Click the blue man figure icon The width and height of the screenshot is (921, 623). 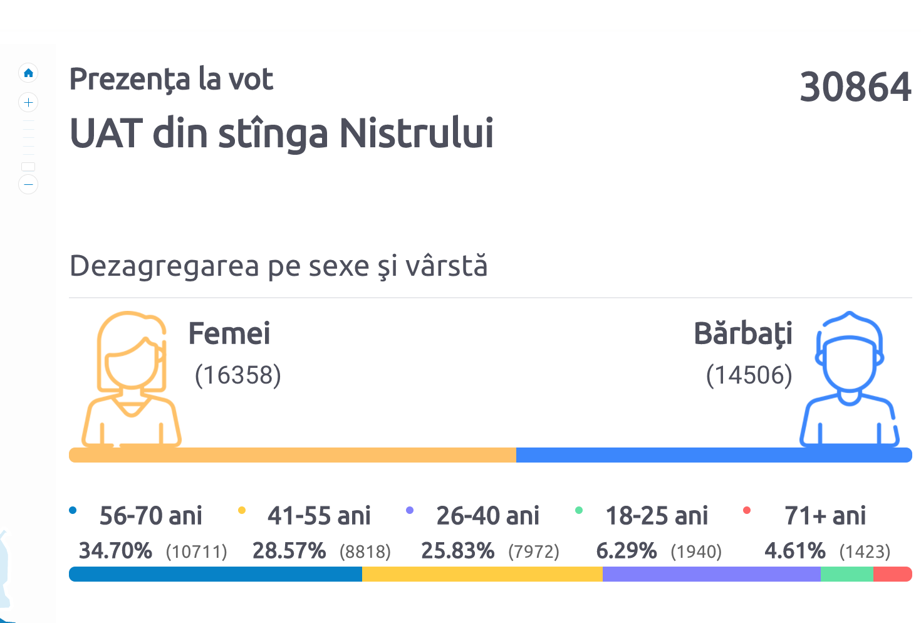point(849,379)
